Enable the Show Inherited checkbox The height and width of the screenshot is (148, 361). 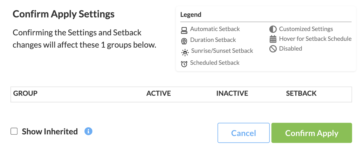[x=14, y=131]
